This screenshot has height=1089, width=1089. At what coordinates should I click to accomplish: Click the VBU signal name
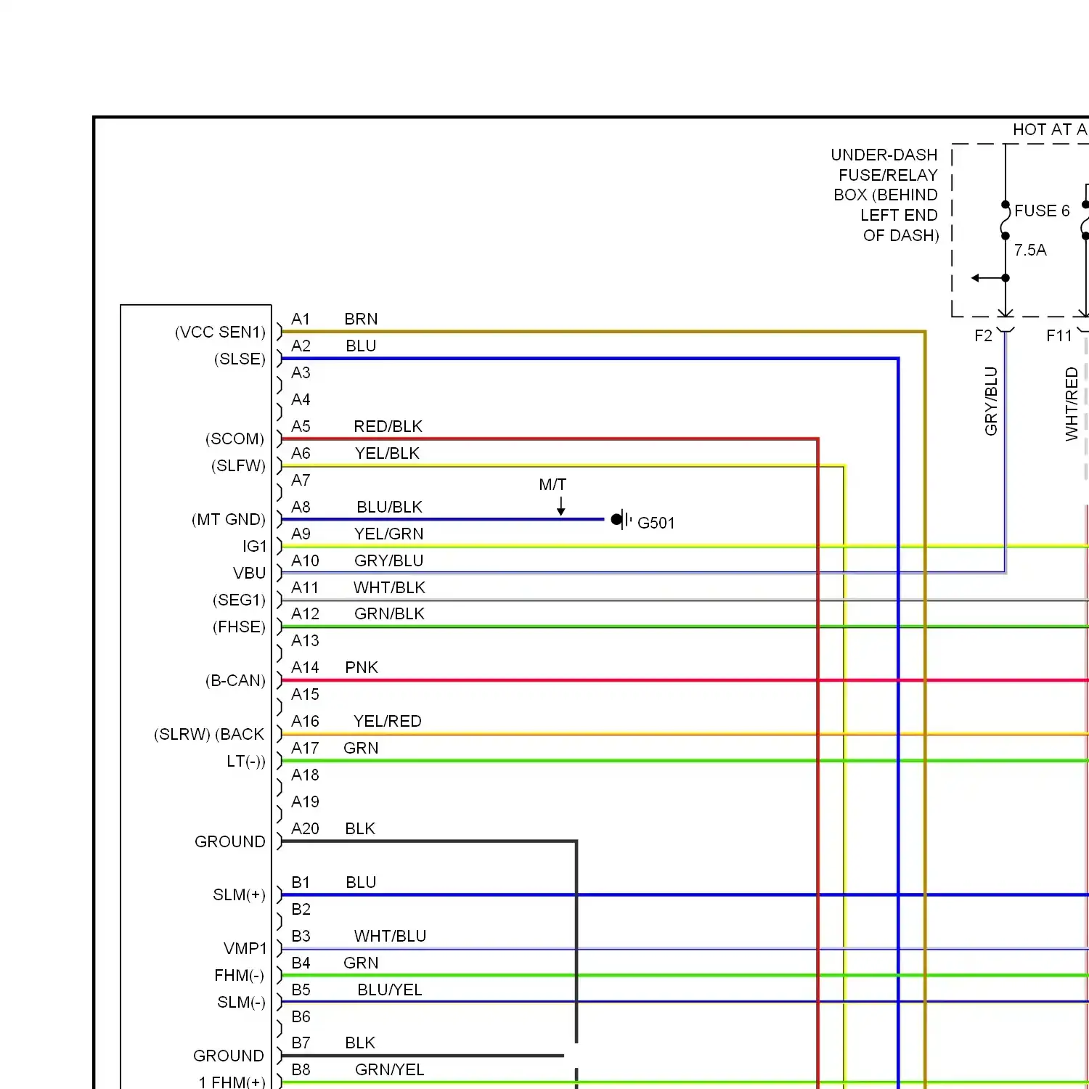click(x=250, y=574)
